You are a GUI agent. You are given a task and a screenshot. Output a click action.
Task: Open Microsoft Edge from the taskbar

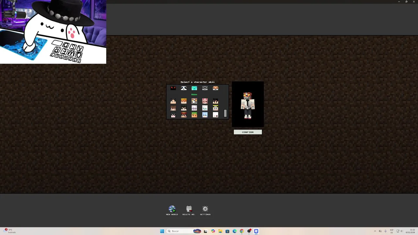234,231
